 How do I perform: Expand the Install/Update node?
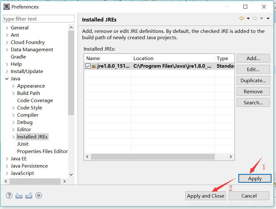coord(7,71)
